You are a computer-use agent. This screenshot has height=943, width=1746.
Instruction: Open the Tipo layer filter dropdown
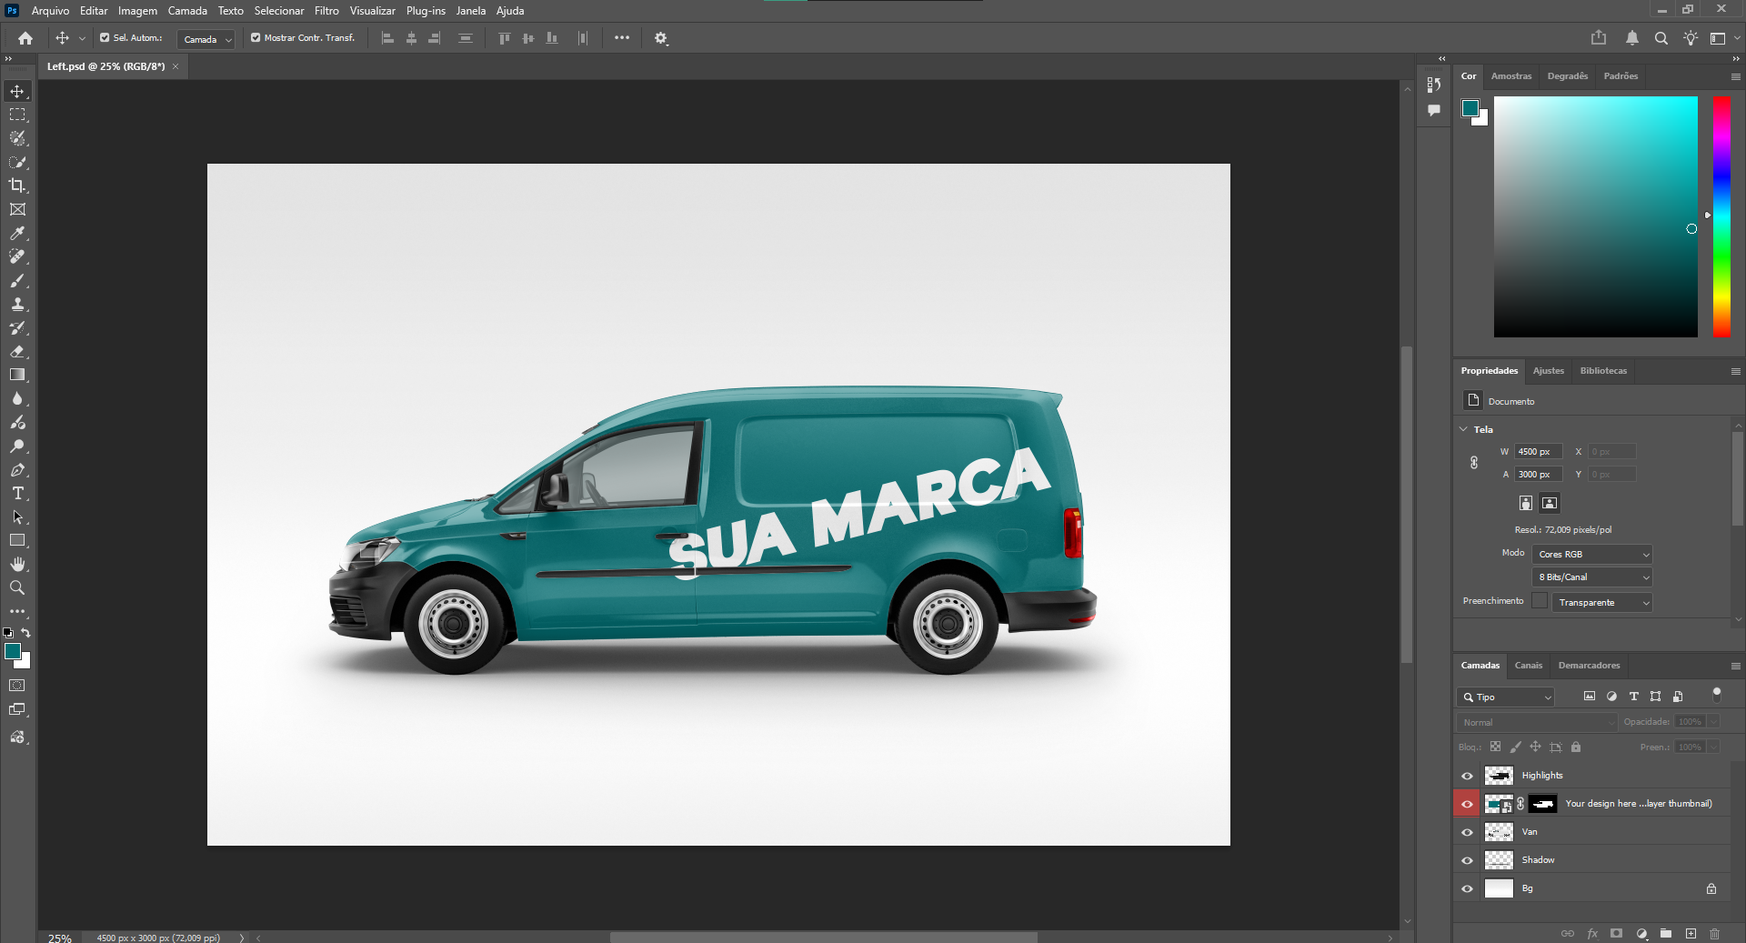click(x=1506, y=697)
